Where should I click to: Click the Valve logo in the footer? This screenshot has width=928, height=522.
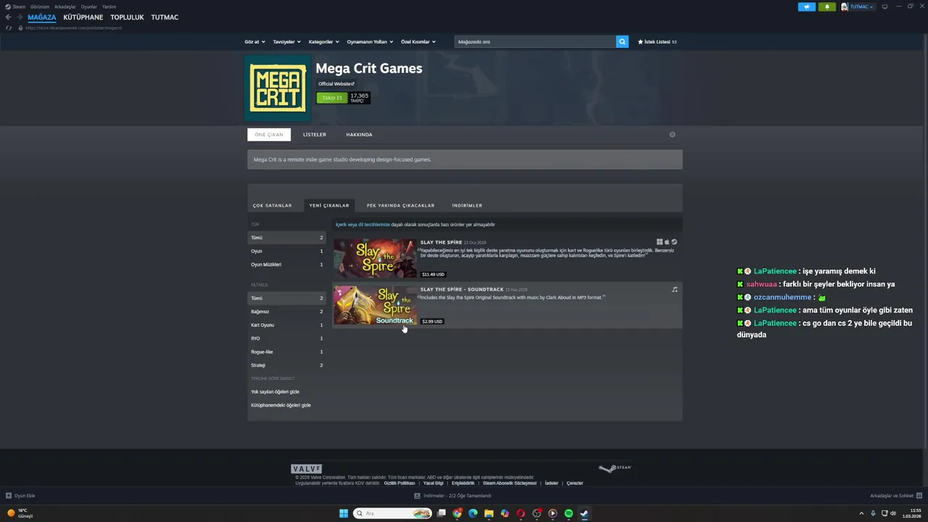[x=306, y=469]
